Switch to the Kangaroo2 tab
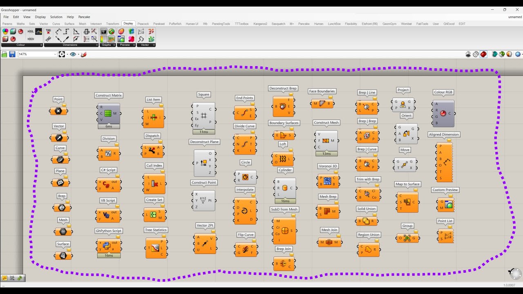523x294 pixels. pos(260,24)
